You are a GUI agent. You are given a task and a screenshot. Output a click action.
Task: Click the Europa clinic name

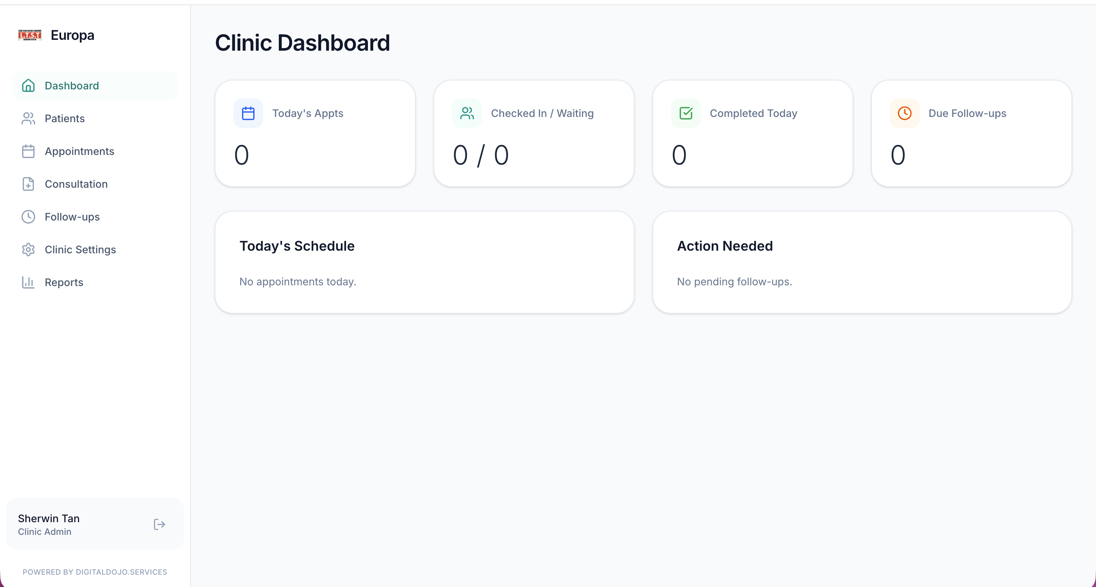(x=72, y=35)
